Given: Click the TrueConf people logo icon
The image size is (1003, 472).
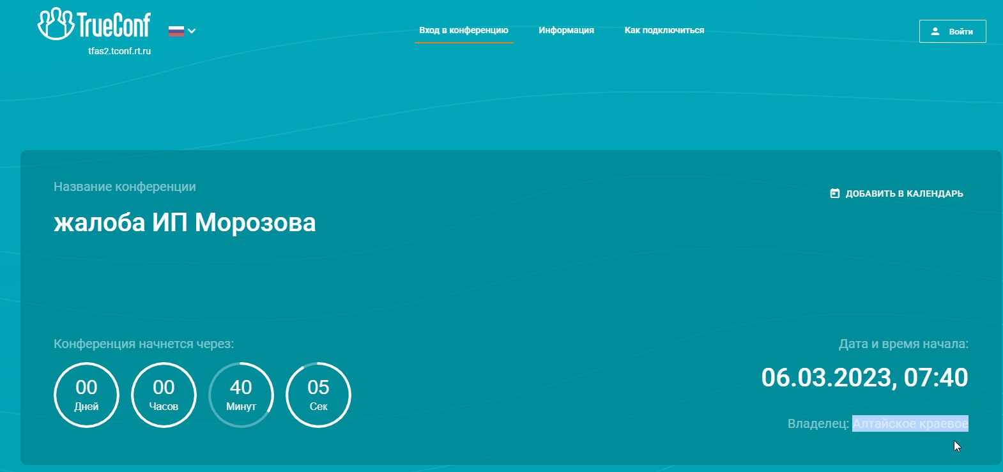Looking at the screenshot, I should [56, 24].
